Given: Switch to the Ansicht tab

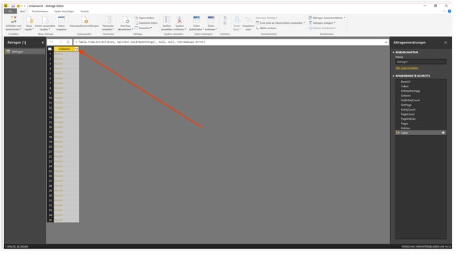Looking at the screenshot, I should tap(84, 12).
